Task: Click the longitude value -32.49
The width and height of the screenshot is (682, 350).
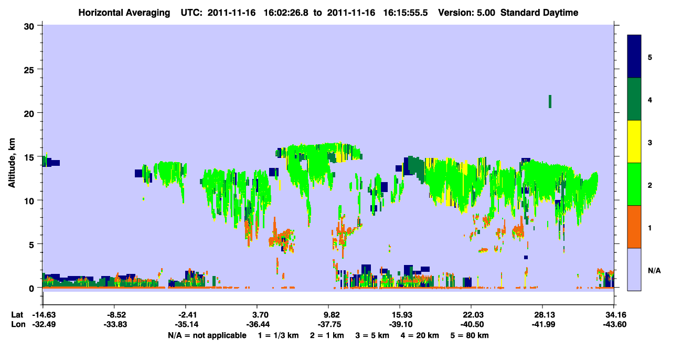Action: pyautogui.click(x=43, y=325)
